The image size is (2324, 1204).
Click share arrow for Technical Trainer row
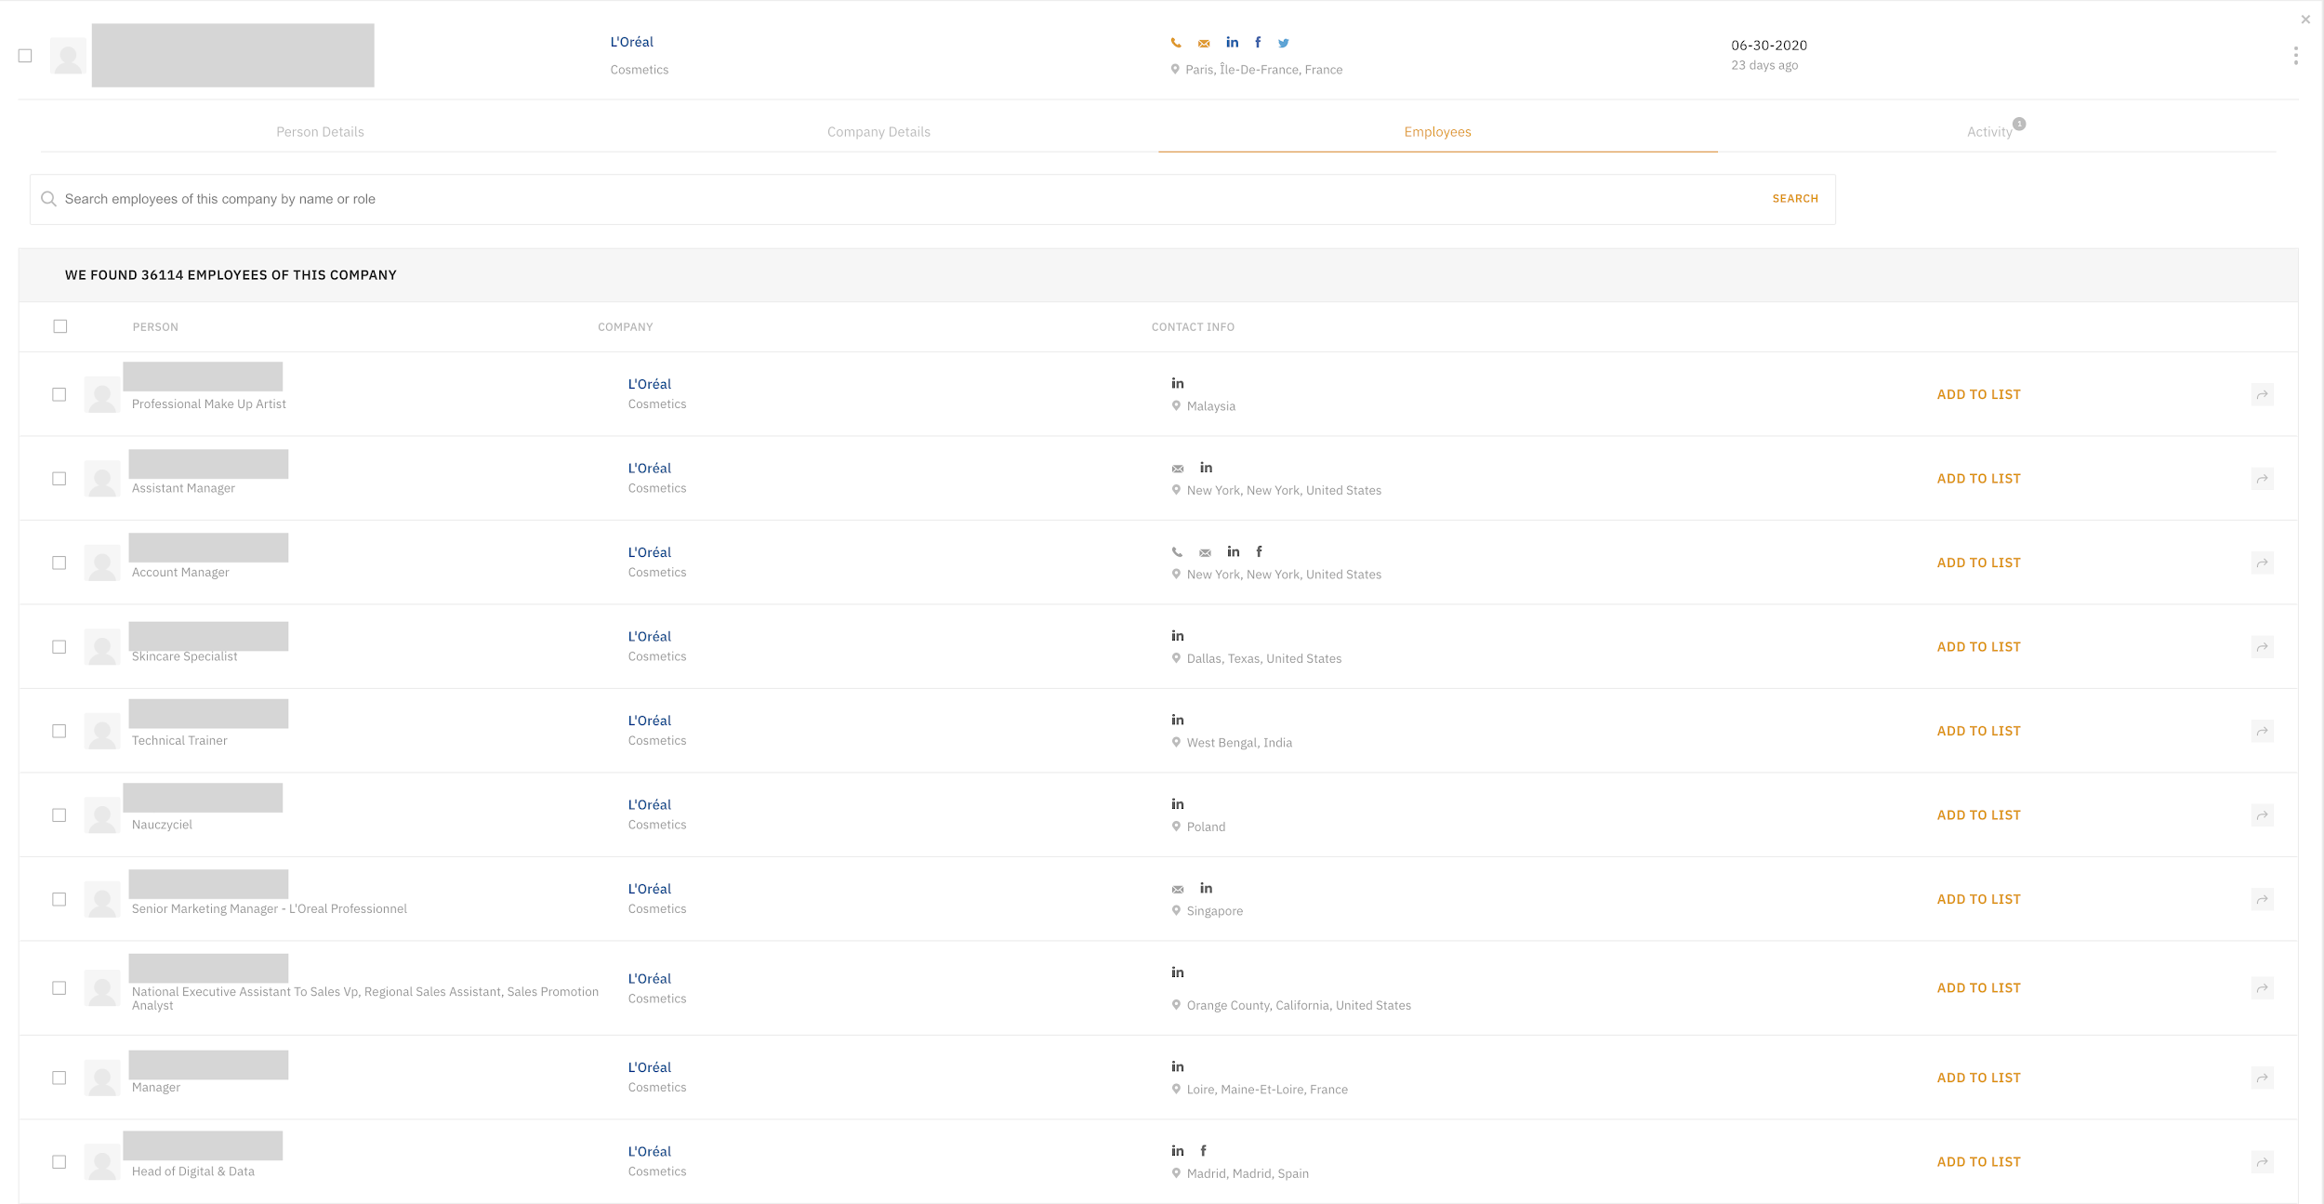tap(2263, 731)
